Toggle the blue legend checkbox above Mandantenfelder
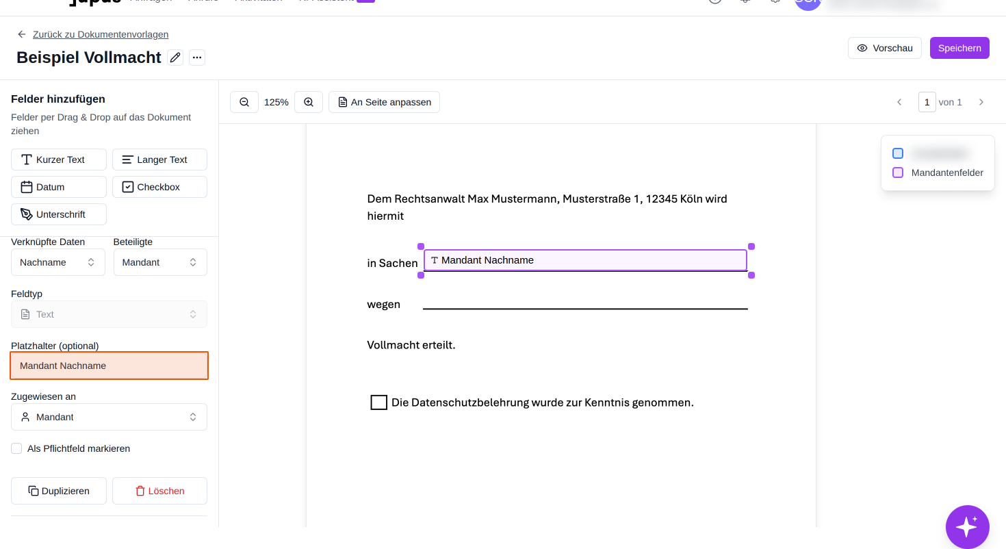 click(x=898, y=153)
